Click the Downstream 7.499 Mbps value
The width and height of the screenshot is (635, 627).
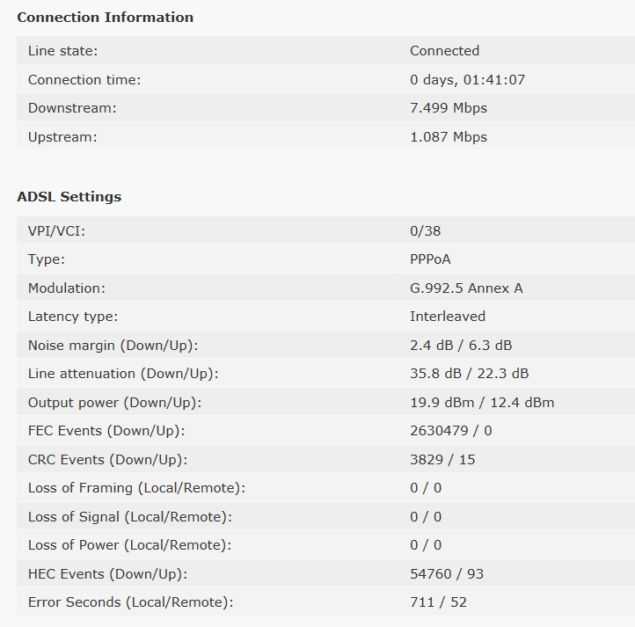point(449,108)
